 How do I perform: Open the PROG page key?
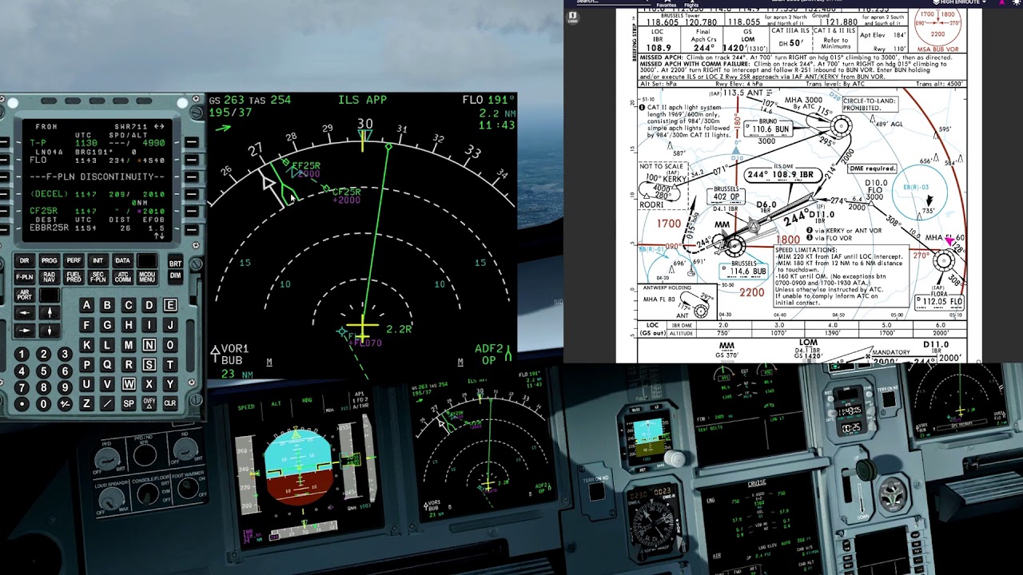pos(49,260)
